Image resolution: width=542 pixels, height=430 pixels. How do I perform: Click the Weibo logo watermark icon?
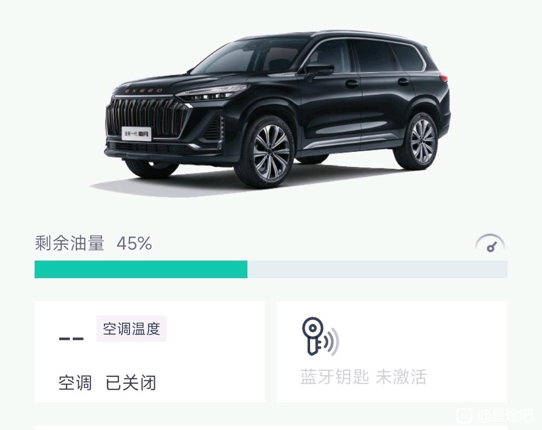coord(464,415)
